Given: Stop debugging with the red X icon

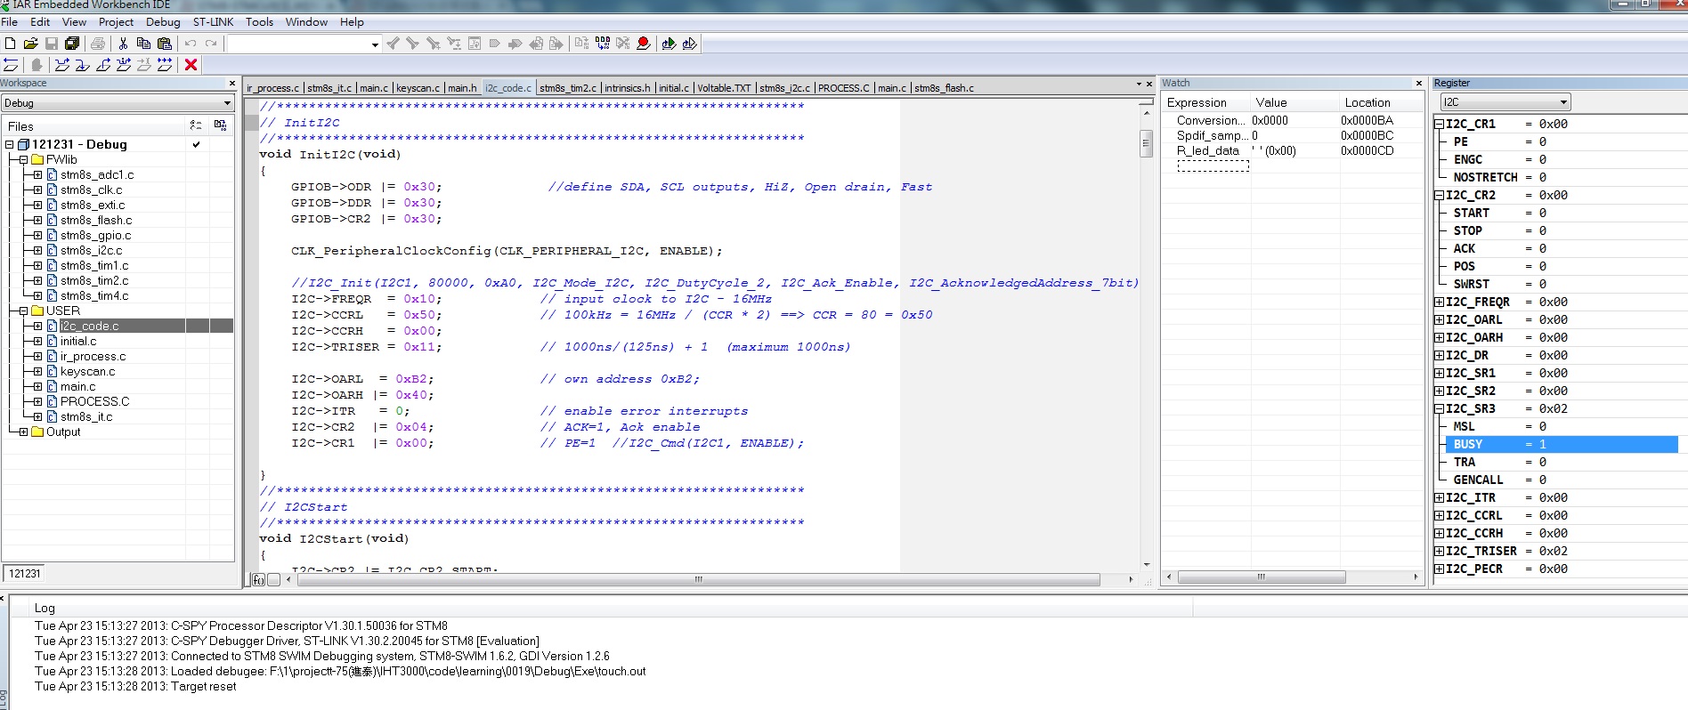Looking at the screenshot, I should pyautogui.click(x=191, y=64).
